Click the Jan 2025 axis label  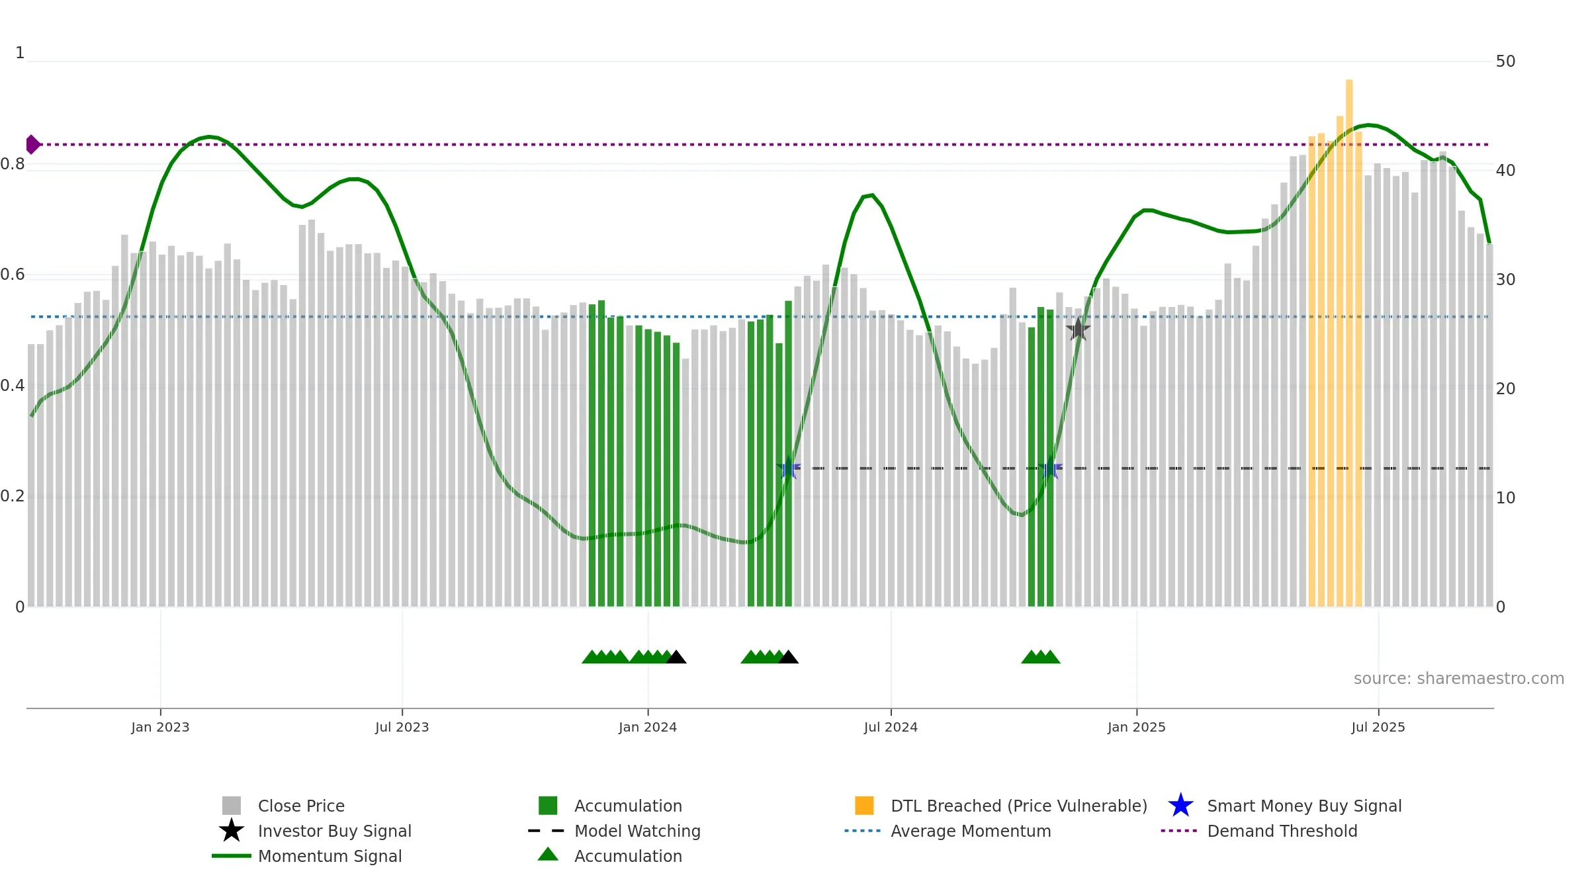[1137, 727]
